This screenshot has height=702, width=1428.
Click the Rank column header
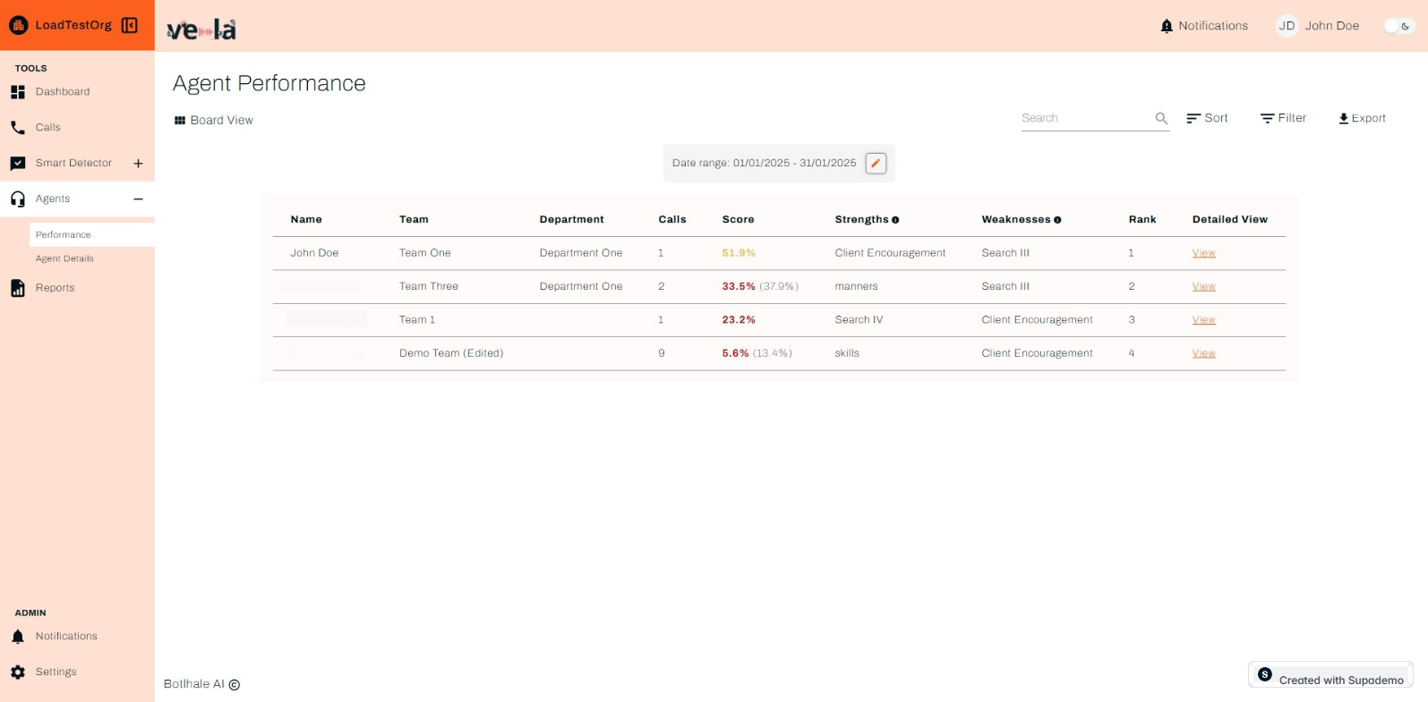click(1142, 219)
